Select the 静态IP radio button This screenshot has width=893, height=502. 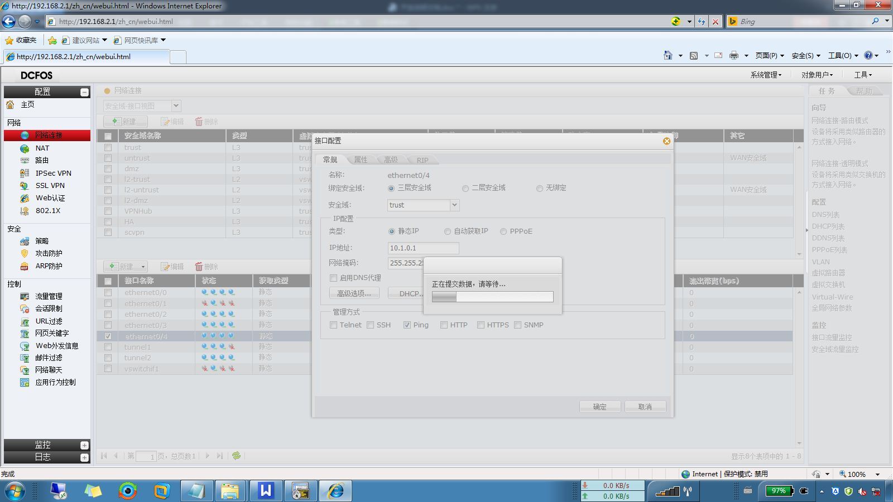click(392, 231)
